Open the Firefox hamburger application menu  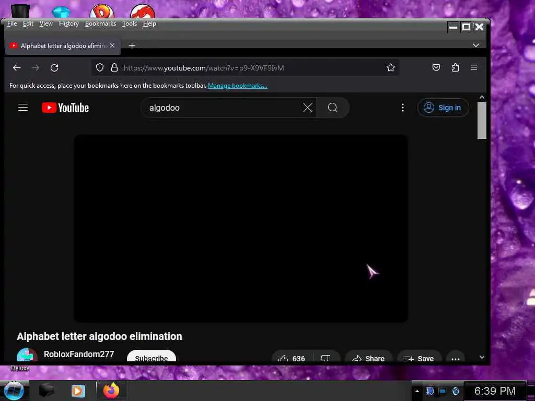pyautogui.click(x=474, y=67)
